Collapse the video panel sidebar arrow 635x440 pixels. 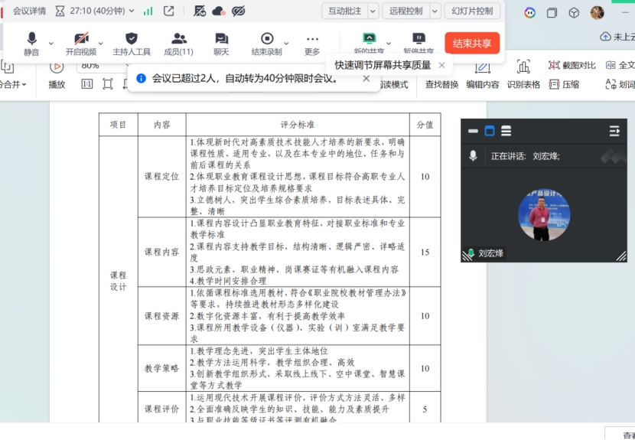coord(614,131)
